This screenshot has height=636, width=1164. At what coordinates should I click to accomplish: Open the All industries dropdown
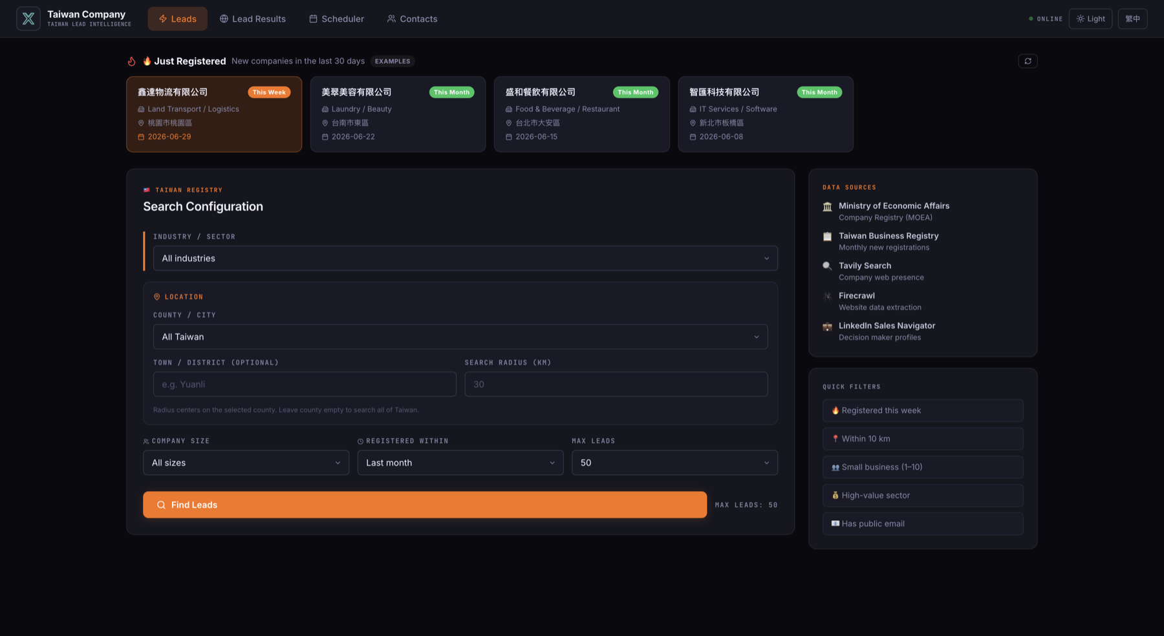pos(465,259)
